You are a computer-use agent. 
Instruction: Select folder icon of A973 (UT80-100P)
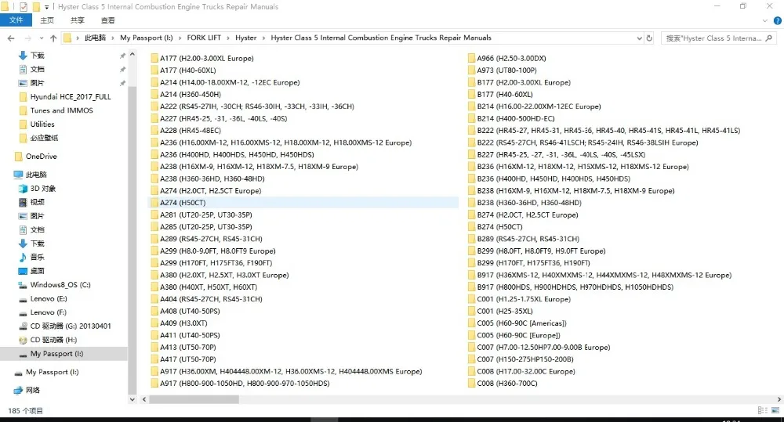point(471,70)
